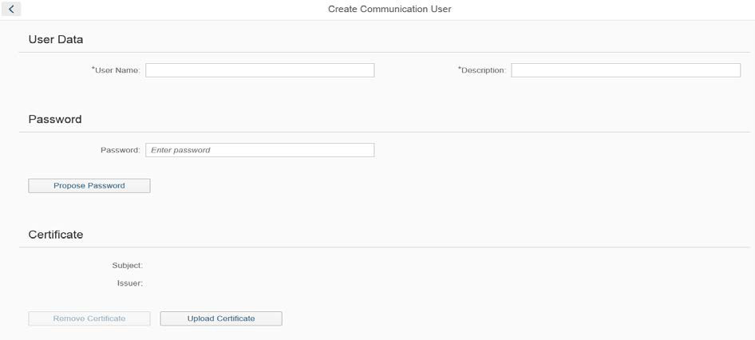Click the Create Communication User page title
This screenshot has height=340, width=755.
[389, 9]
